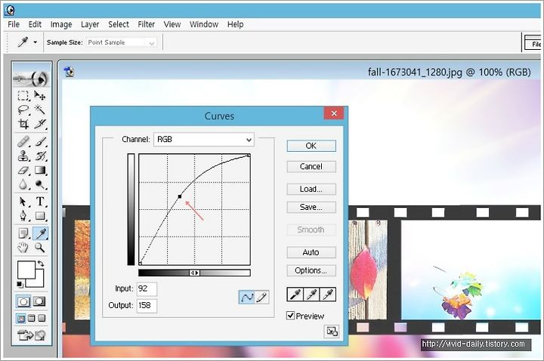Click Jump to ImageReady icon
544x361 pixels.
coord(31,335)
